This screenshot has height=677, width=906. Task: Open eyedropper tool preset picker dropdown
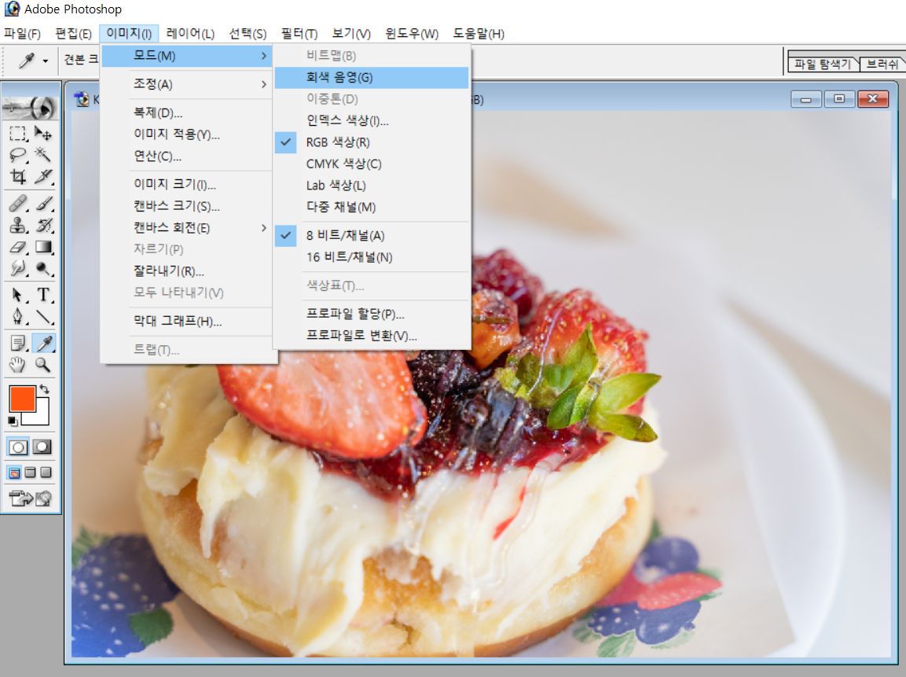45,61
